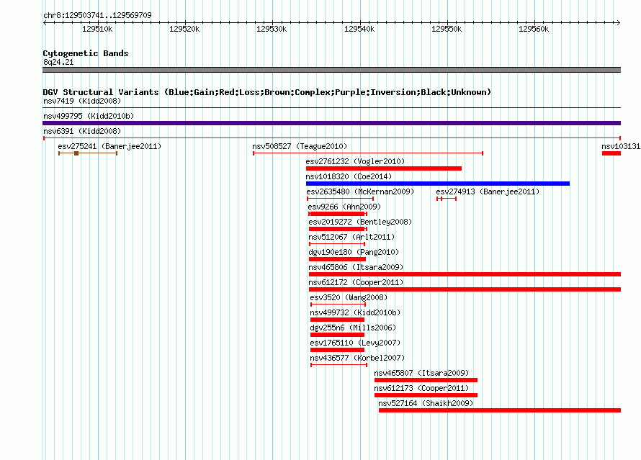Open nsv465807 (Itsara2009) label

421,373
